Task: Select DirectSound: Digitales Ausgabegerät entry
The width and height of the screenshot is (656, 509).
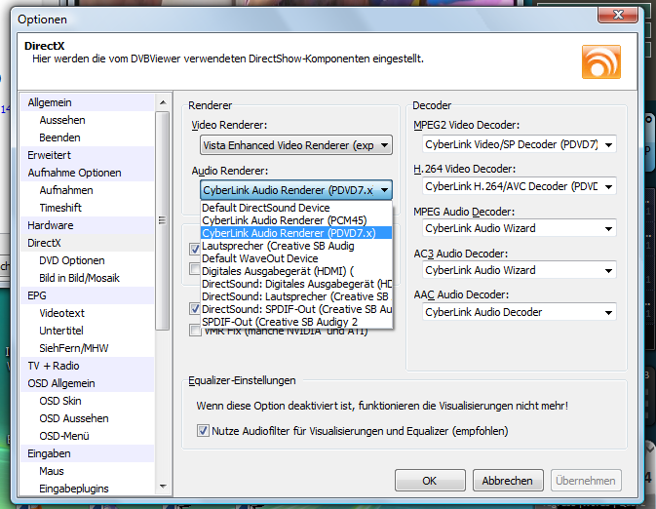Action: pyautogui.click(x=296, y=284)
